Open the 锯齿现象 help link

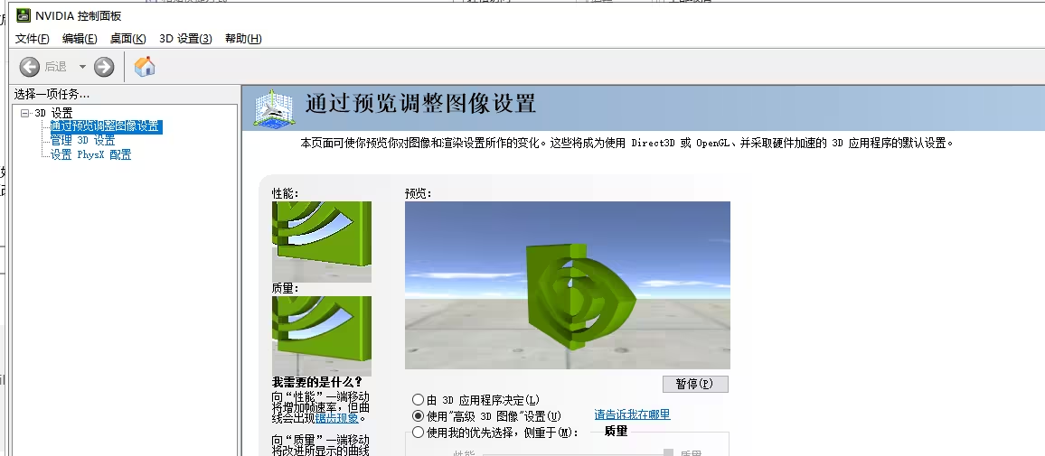tap(336, 418)
